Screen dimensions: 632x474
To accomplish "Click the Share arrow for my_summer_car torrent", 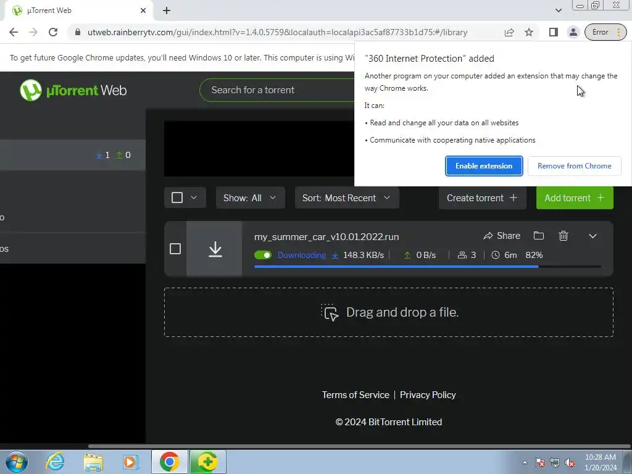I will click(x=502, y=236).
